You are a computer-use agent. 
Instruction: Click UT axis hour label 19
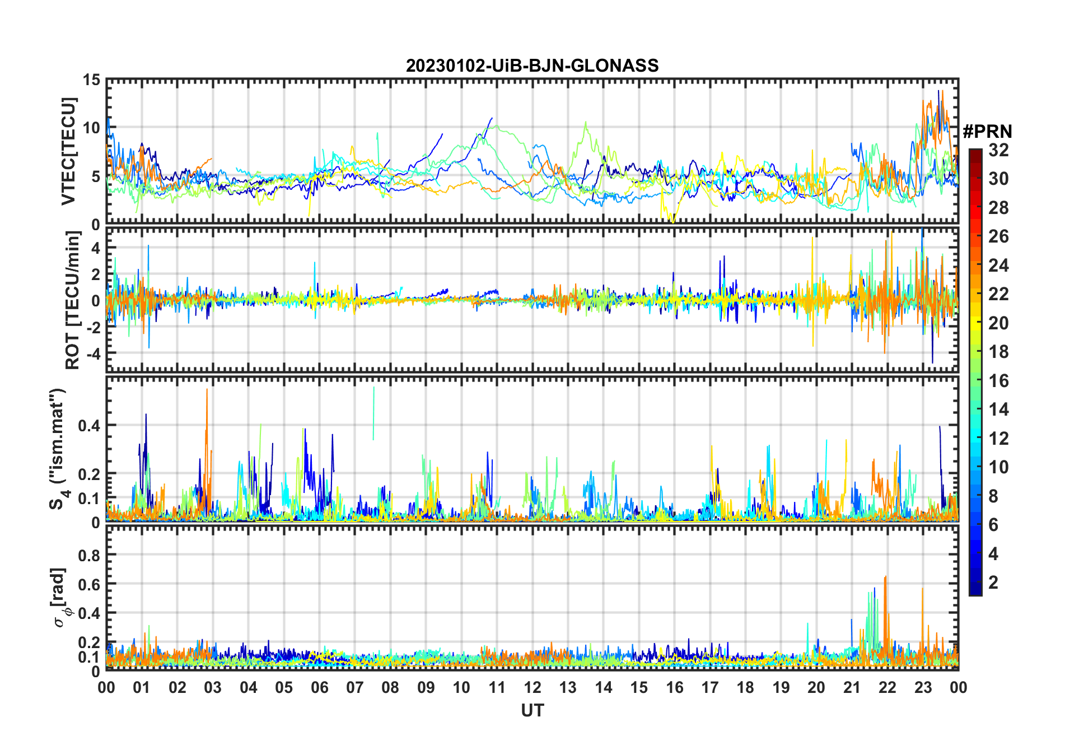click(x=781, y=687)
